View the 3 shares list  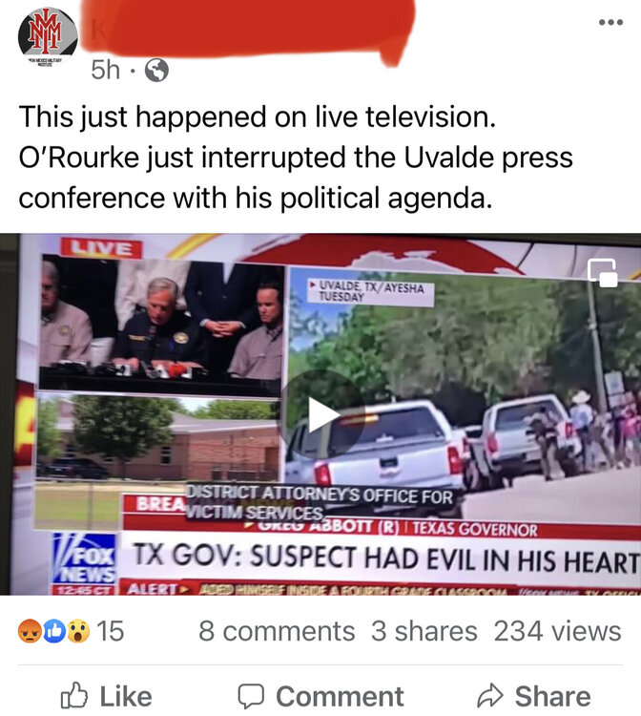coord(424,631)
